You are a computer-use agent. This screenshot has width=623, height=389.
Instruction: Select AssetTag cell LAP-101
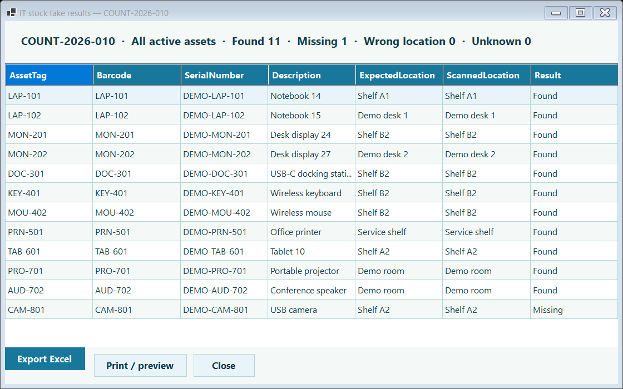click(x=49, y=96)
